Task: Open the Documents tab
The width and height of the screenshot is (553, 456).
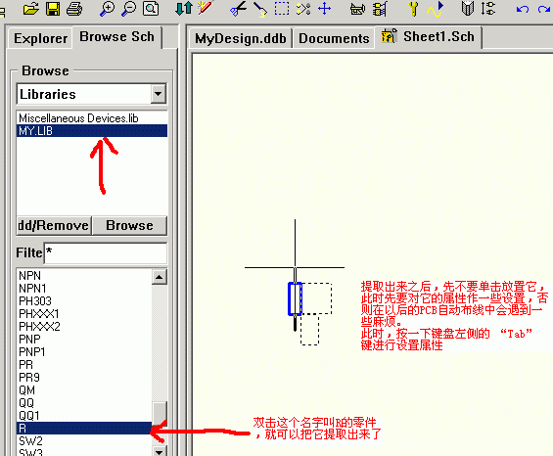Action: pyautogui.click(x=334, y=38)
